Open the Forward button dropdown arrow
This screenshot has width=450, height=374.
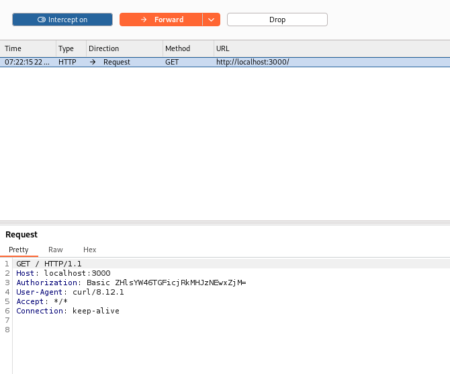click(x=211, y=20)
